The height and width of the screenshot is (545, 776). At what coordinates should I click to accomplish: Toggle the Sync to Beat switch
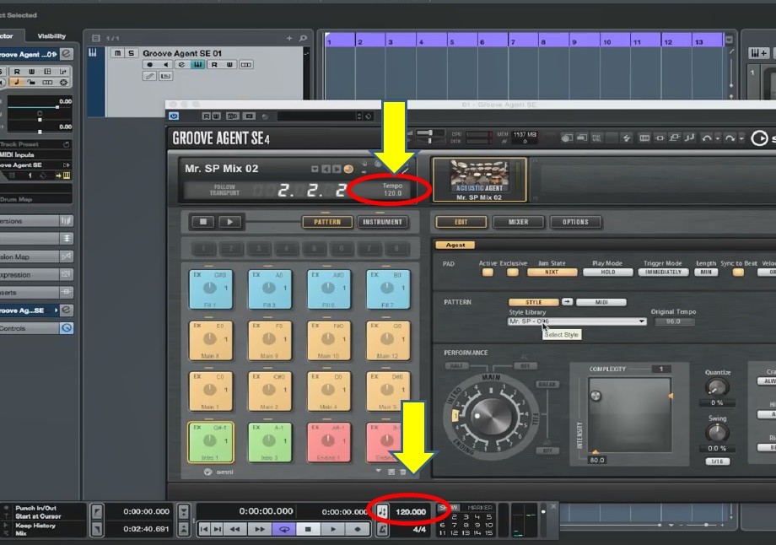point(738,272)
